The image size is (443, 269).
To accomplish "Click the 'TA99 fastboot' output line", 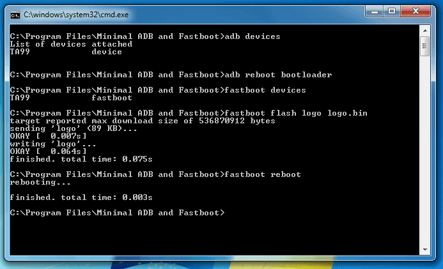I will (71, 98).
